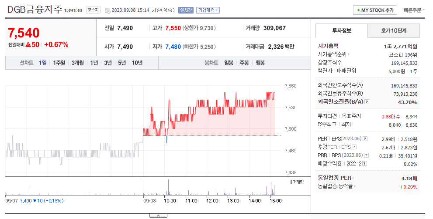Click the 상한가 9,730 text
This screenshot has width=433, height=219.
[x=199, y=28]
